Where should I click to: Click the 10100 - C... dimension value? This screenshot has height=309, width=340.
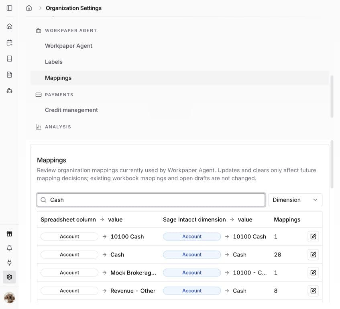point(250,272)
